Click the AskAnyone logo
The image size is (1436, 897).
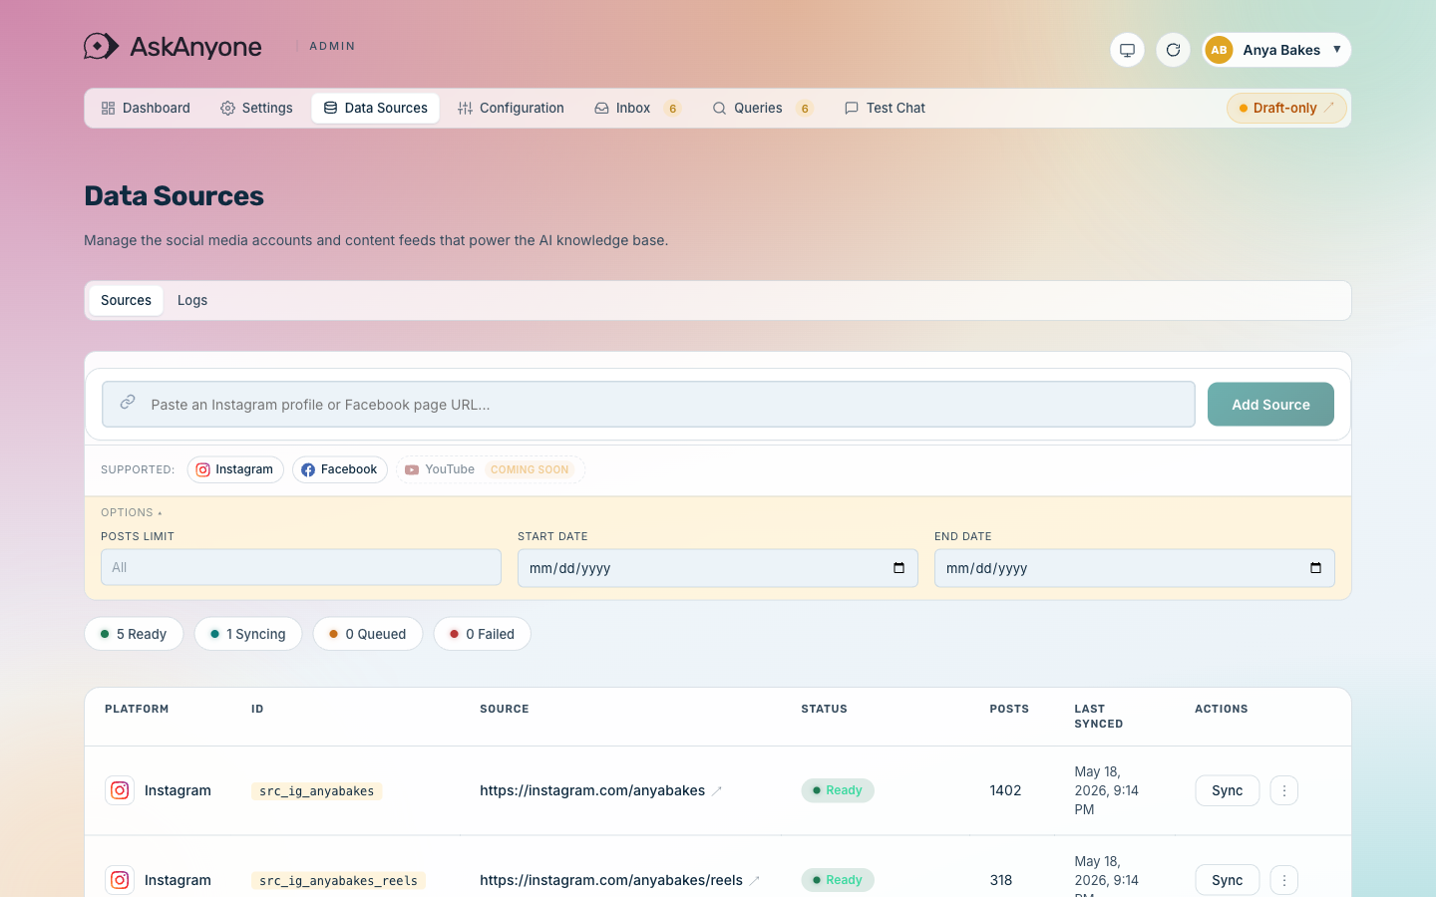[x=173, y=47]
